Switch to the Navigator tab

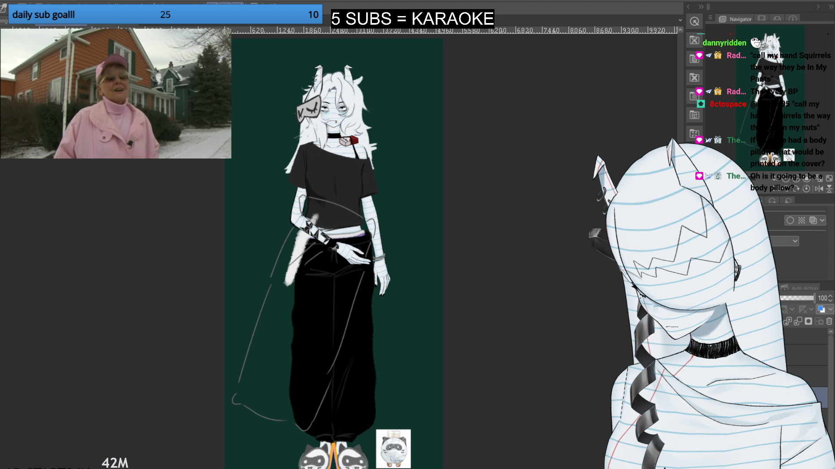[x=735, y=19]
